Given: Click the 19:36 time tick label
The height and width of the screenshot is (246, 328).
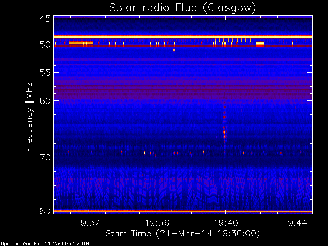Looking at the screenshot, I should 157,223.
